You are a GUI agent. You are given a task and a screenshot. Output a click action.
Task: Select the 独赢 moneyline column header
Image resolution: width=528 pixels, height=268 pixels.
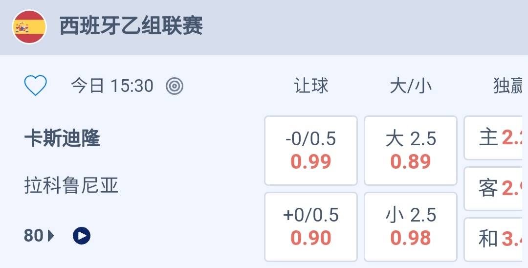coord(508,87)
